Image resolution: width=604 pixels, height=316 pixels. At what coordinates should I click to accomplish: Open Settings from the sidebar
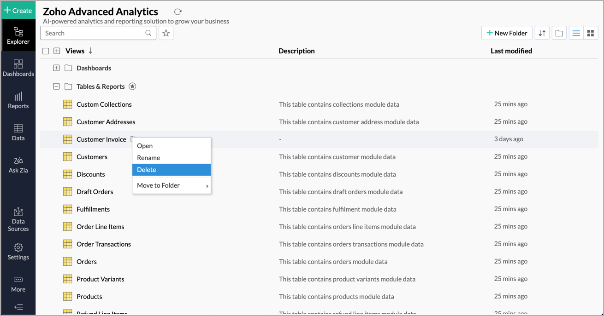click(18, 251)
